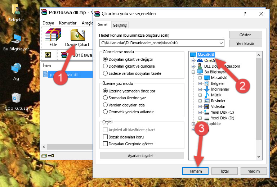Expand Belgeler tree node
The width and height of the screenshot is (277, 187).
(x=200, y=83)
